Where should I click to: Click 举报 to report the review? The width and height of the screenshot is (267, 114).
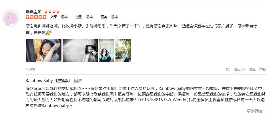[x=263, y=69]
